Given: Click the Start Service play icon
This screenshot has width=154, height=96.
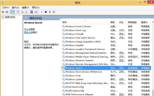Looking at the screenshot, I should [x=42, y=12].
